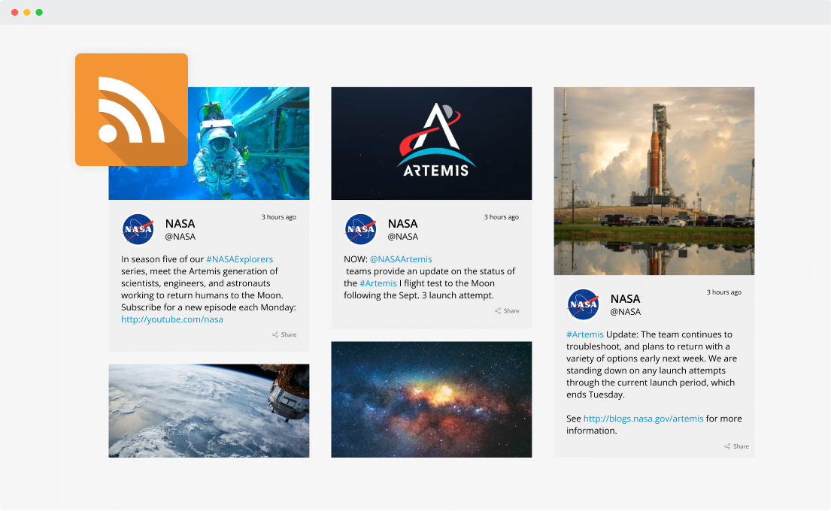This screenshot has width=831, height=511.
Task: Open the NASA avatar in NASAArtemis post
Action: click(x=361, y=229)
